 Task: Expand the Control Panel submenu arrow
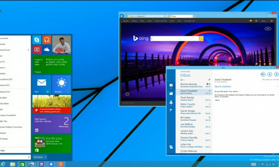tap(29, 50)
